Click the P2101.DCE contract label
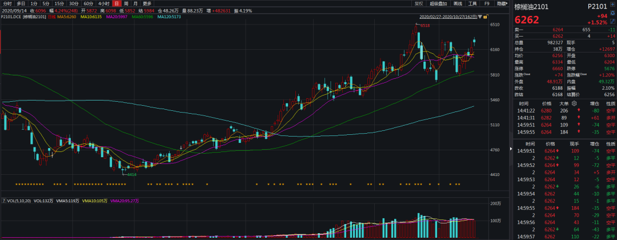Image resolution: width=617 pixels, height=240 pixels. tap(11, 17)
